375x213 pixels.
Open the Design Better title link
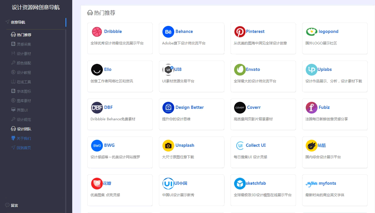190,107
